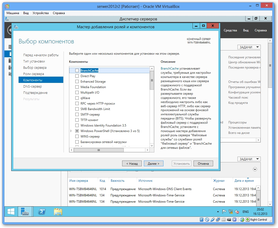The image size is (278, 228).
Task: Check the WINS-сервер checkbox
Action: point(77,136)
